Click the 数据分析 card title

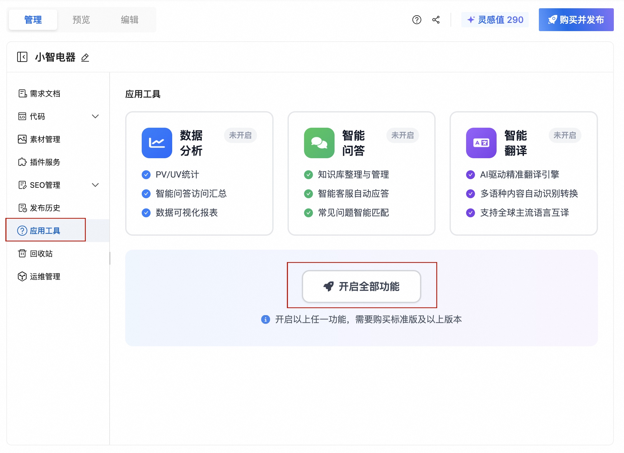point(191,143)
